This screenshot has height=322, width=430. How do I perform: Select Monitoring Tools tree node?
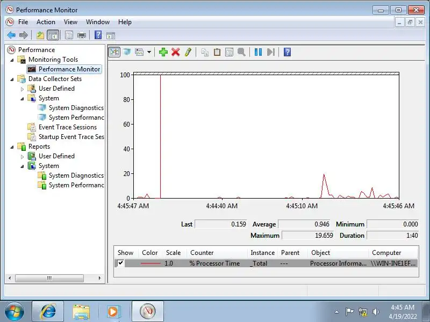tap(53, 60)
